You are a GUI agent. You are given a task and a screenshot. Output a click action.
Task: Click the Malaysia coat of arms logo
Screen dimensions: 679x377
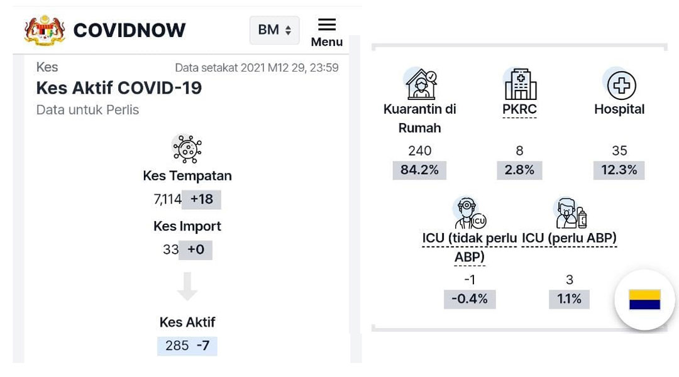click(x=45, y=30)
